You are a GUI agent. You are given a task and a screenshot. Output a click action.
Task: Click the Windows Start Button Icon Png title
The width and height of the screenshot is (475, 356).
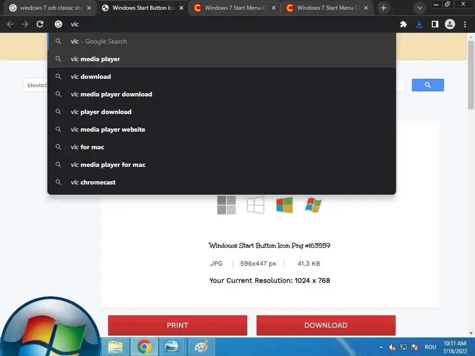click(x=270, y=246)
